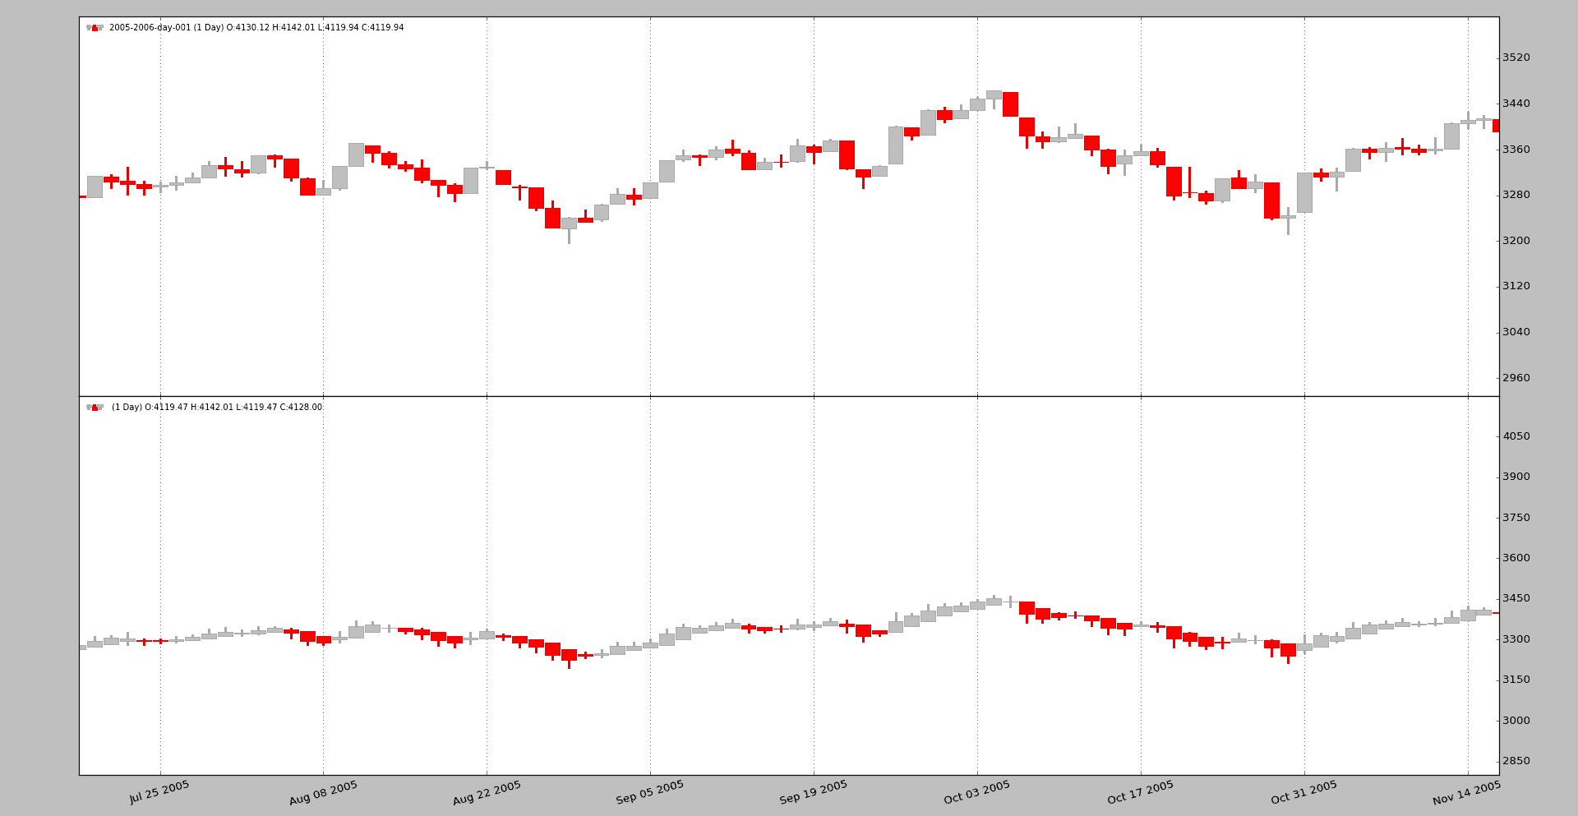This screenshot has height=816, width=1578.
Task: Click the candlestick legend icon in bottom chart
Action: tap(95, 408)
